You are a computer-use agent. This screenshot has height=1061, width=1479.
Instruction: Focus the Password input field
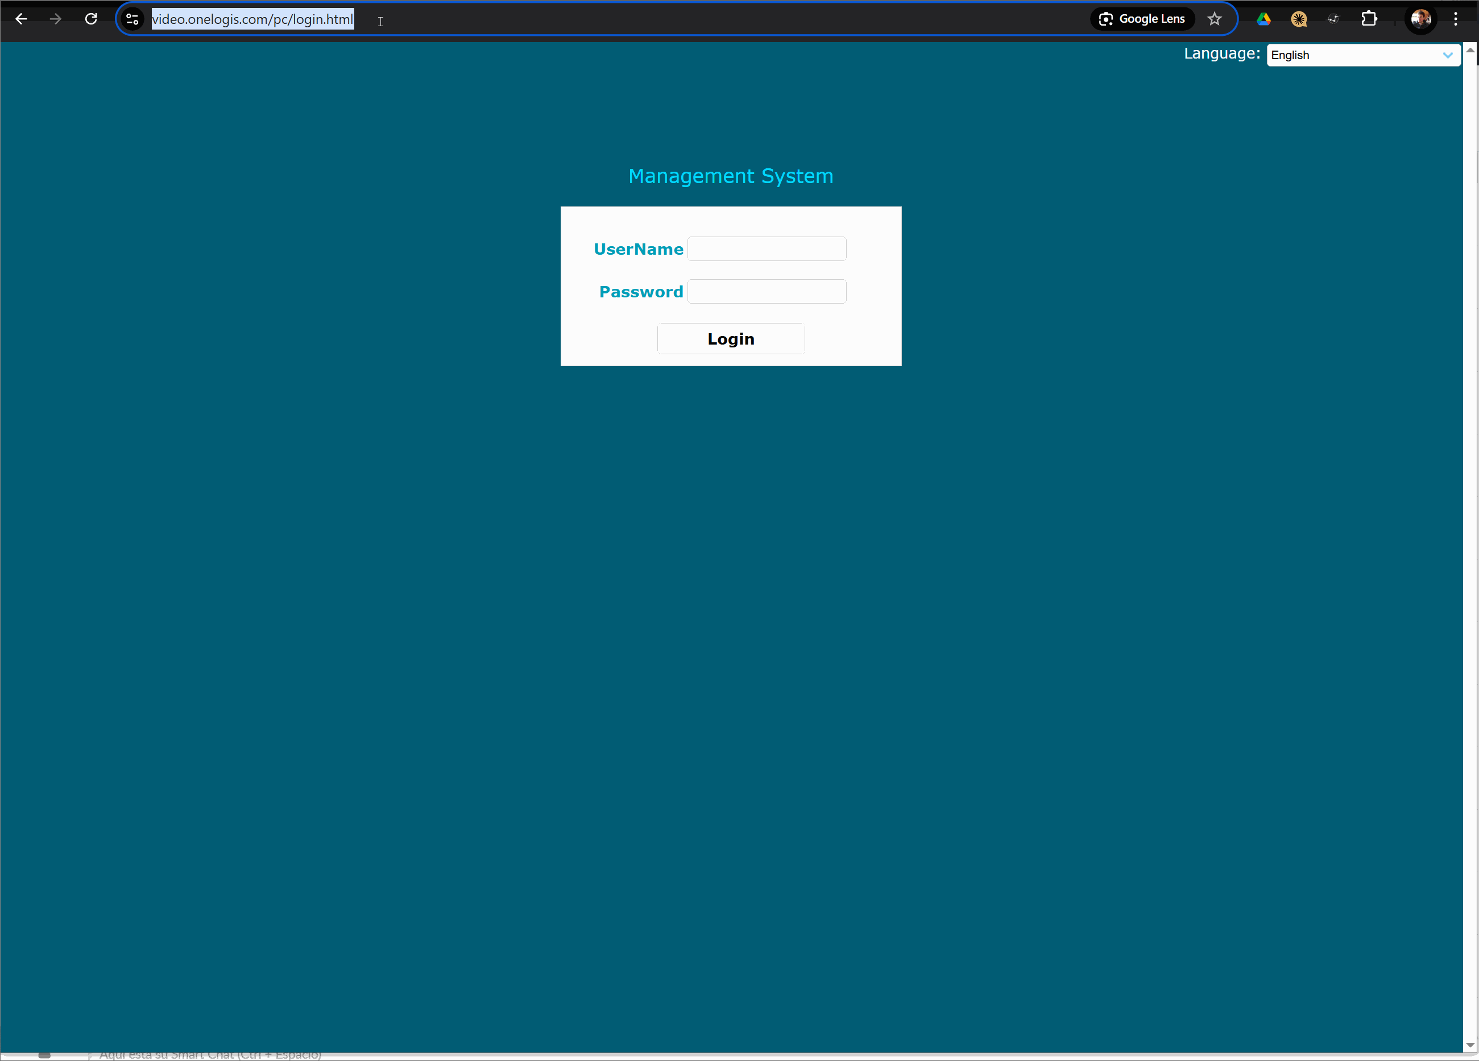pos(767,292)
